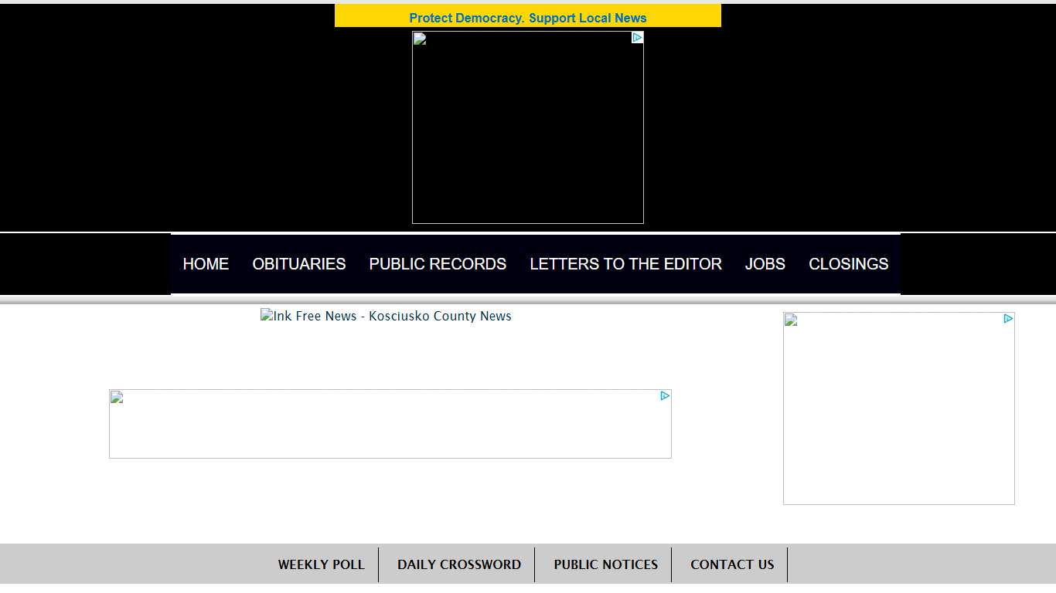Click the AdChoices icon on the right sidebar ad
1056x593 pixels.
coord(1008,319)
